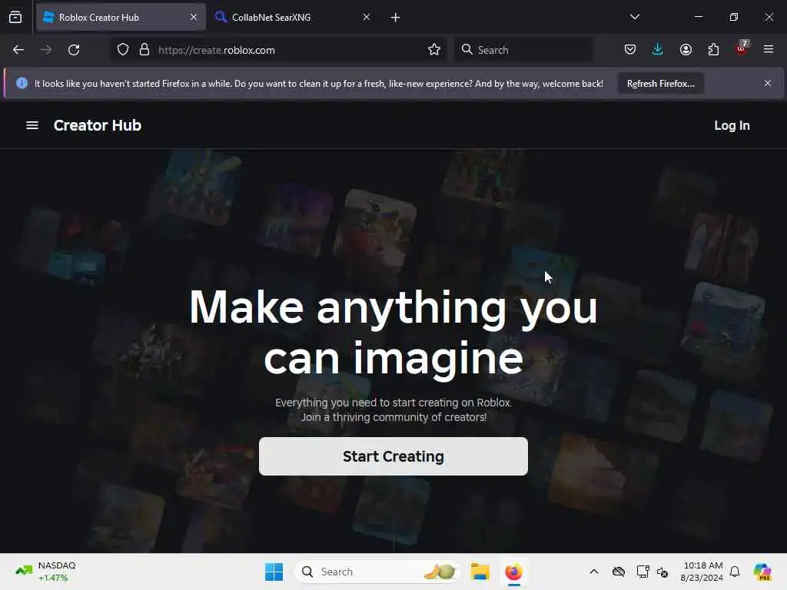Click the Windows taskbar Search box

(x=377, y=572)
